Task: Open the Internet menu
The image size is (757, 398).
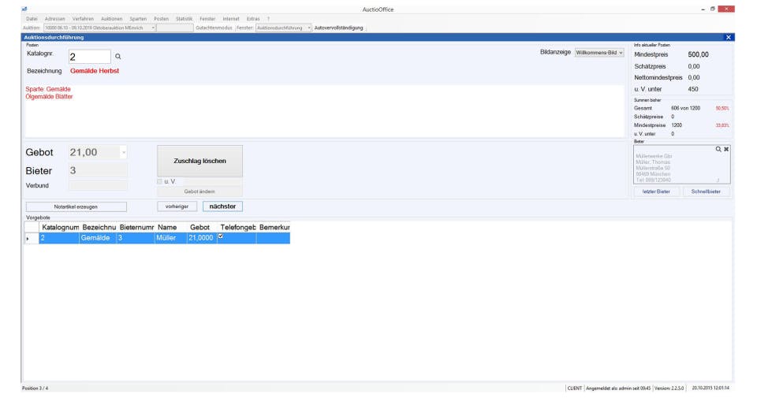Action: click(231, 19)
